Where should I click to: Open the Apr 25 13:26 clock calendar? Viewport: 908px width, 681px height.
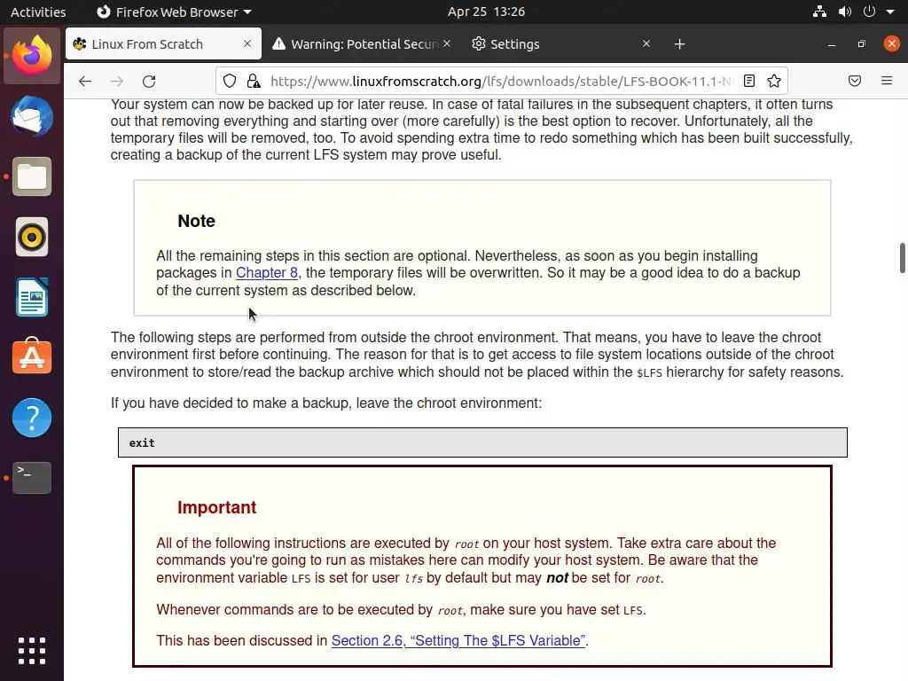pos(487,12)
